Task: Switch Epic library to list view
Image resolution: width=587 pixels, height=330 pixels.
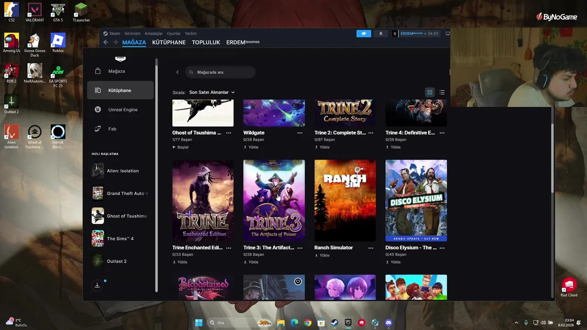Action: point(442,92)
